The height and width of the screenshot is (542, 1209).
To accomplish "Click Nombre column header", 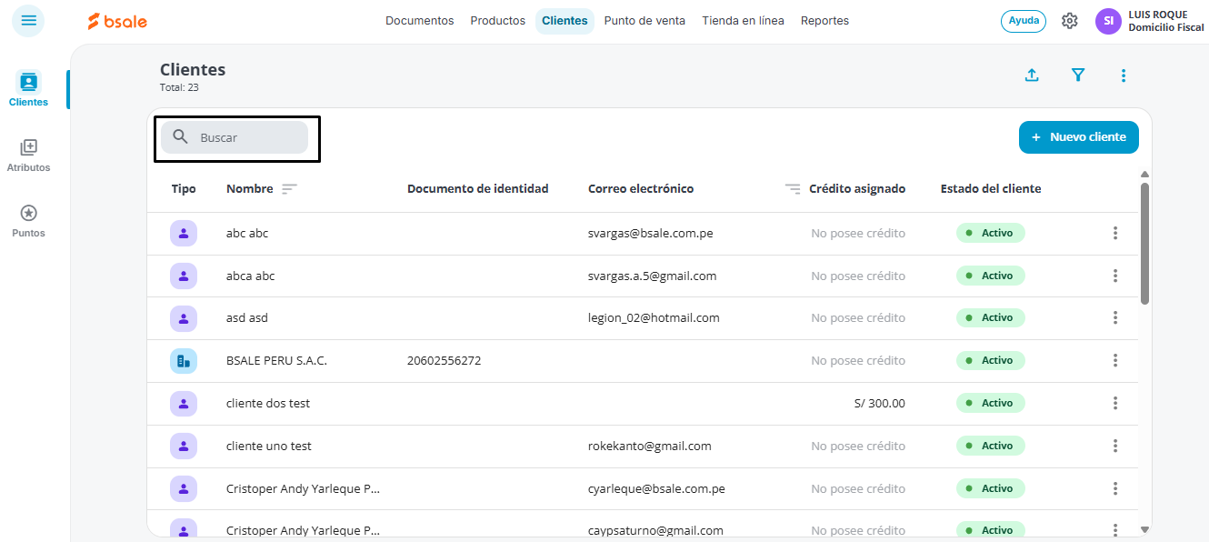I will click(250, 189).
